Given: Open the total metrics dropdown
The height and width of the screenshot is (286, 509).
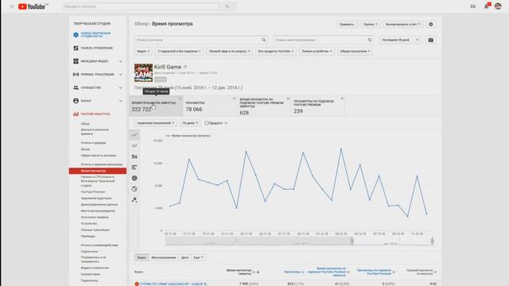Looking at the screenshot, I should tap(355, 51).
